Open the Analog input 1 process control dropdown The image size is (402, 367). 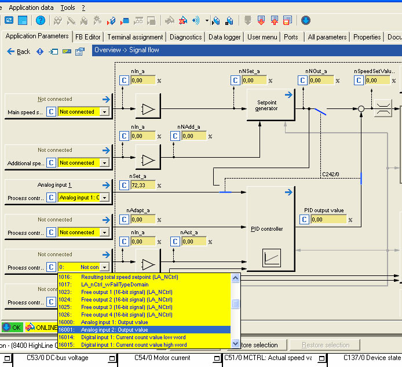pyautogui.click(x=104, y=198)
